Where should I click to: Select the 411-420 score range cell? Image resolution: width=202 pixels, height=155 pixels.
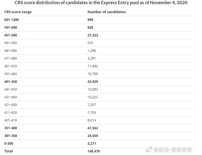[11, 113]
